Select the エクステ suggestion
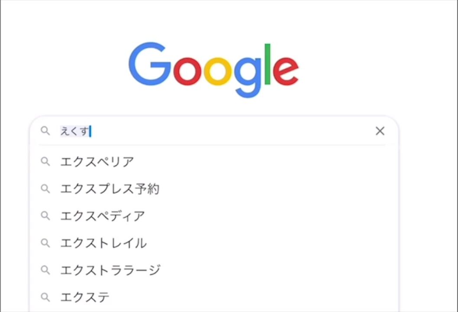 click(x=85, y=297)
